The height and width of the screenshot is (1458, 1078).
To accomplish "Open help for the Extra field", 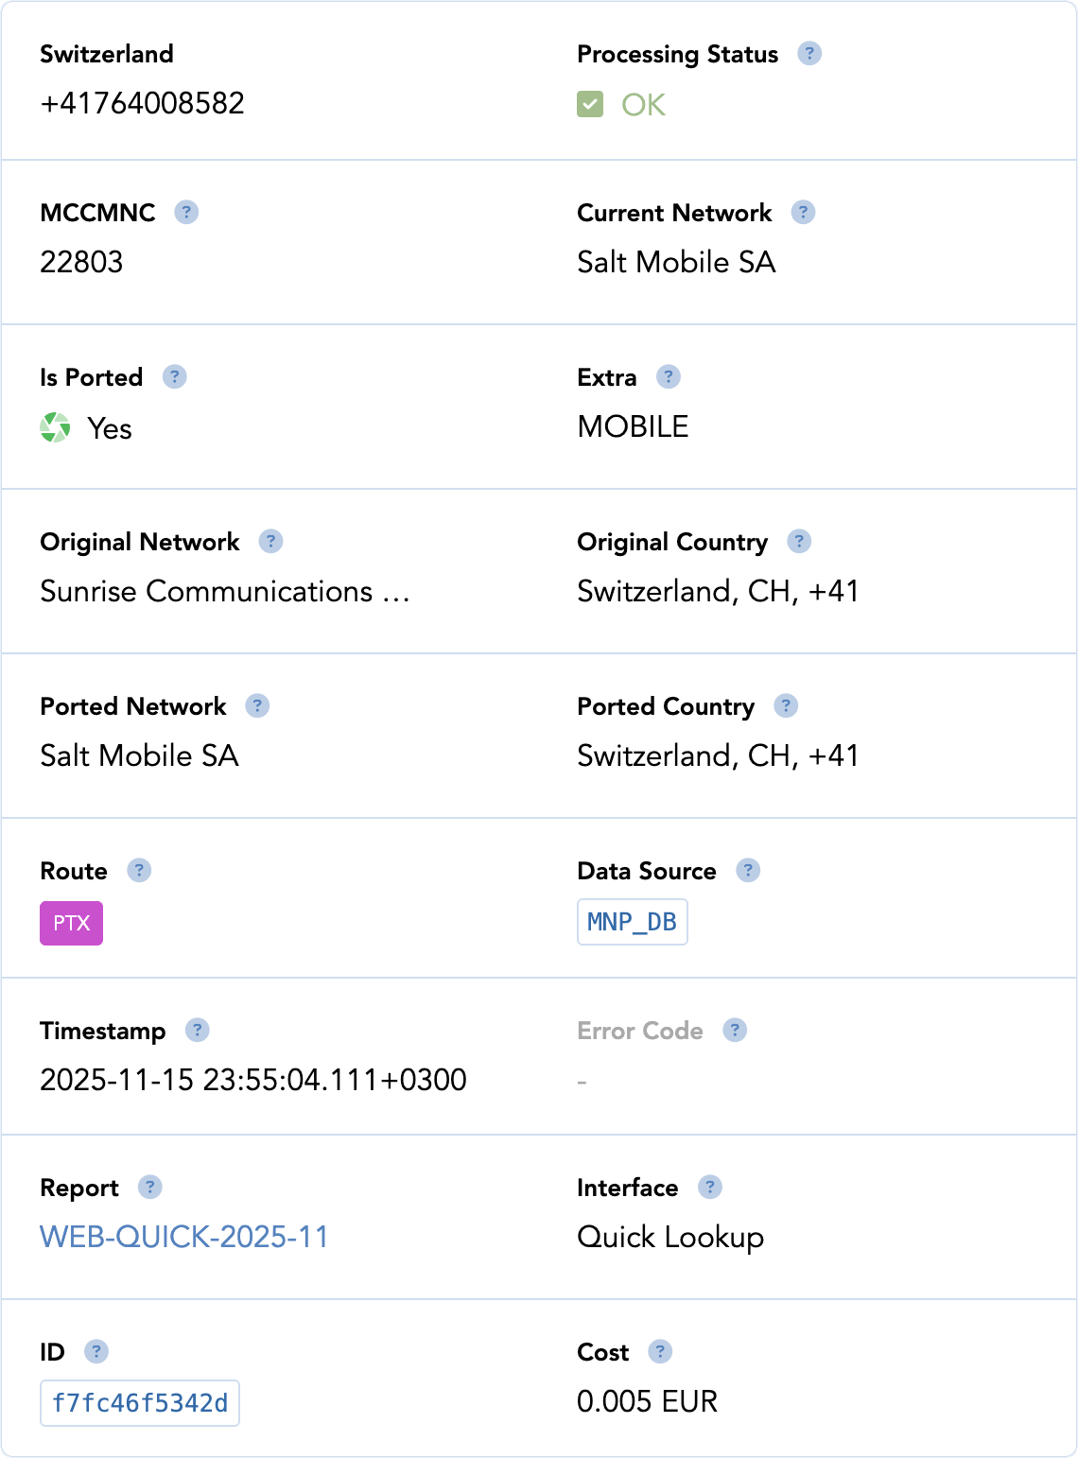I will coord(669,376).
